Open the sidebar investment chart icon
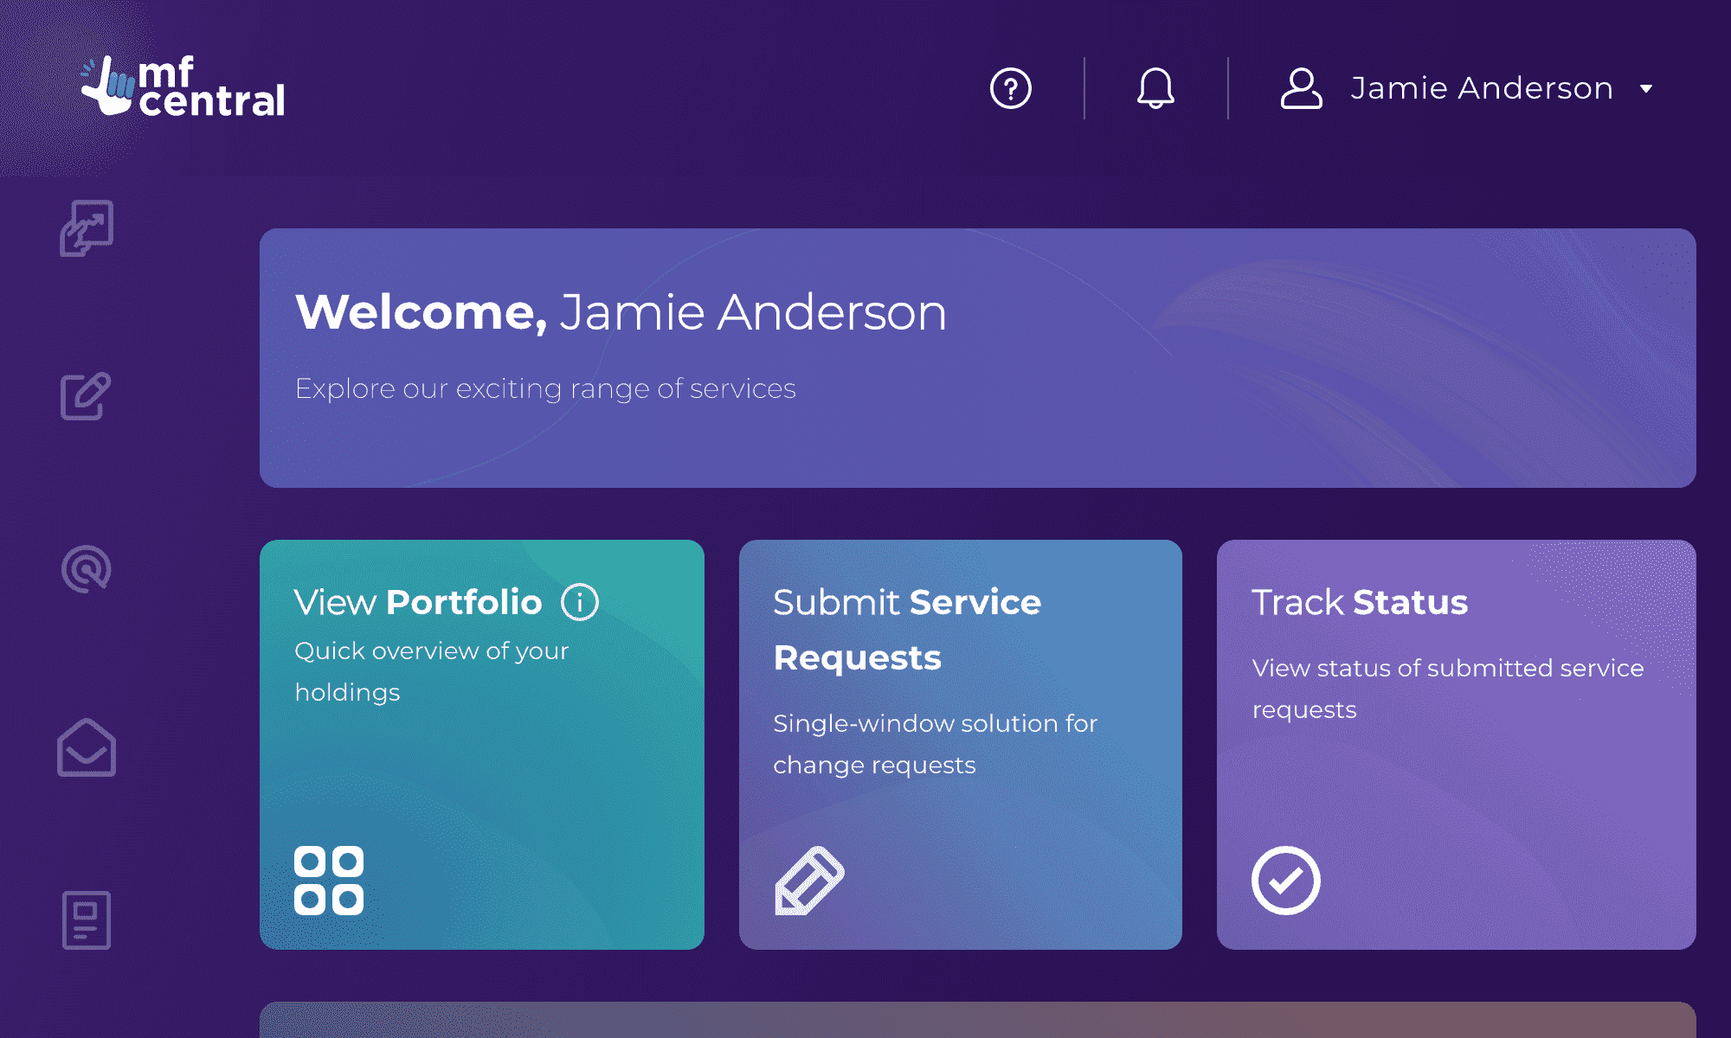The width and height of the screenshot is (1731, 1038). point(87,228)
